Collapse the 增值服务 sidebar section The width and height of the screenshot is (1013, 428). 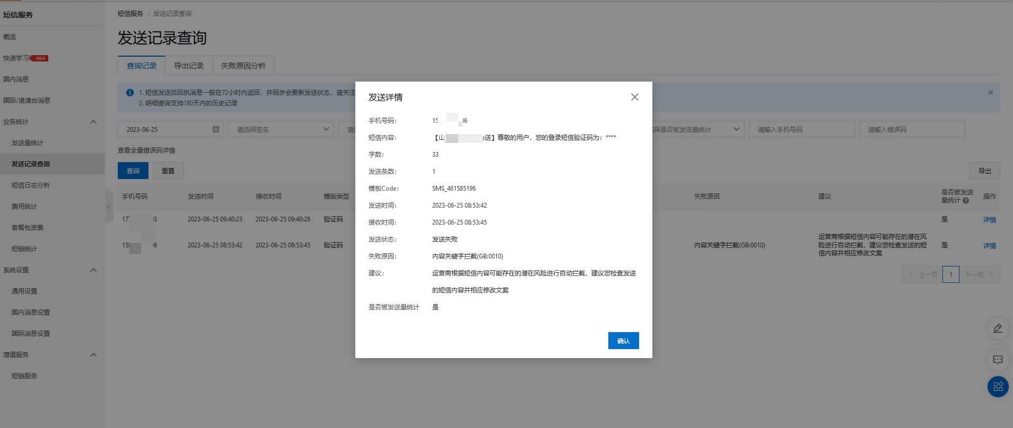coord(93,355)
